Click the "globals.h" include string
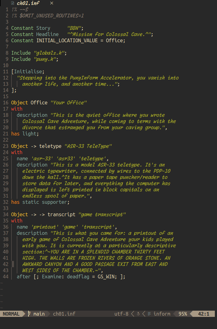This screenshot has height=329, width=217. coord(49,53)
